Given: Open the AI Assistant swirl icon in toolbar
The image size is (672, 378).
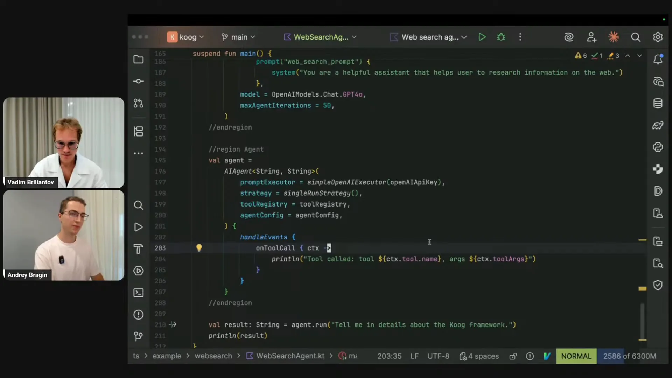Looking at the screenshot, I should [x=569, y=37].
